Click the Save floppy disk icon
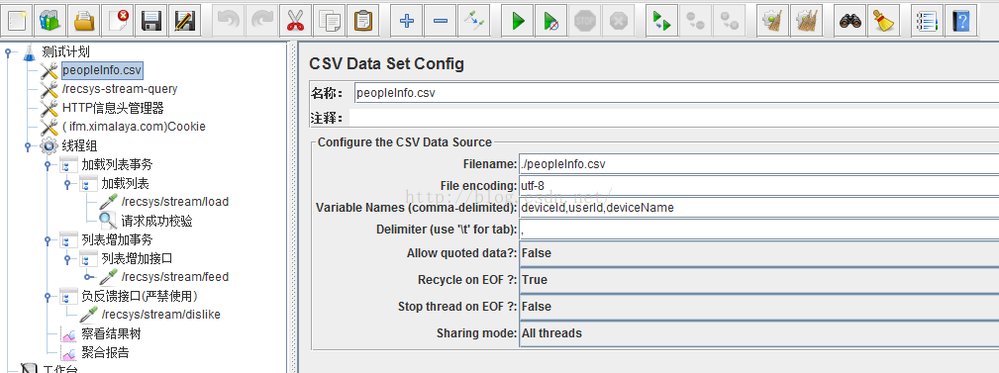 (x=151, y=21)
